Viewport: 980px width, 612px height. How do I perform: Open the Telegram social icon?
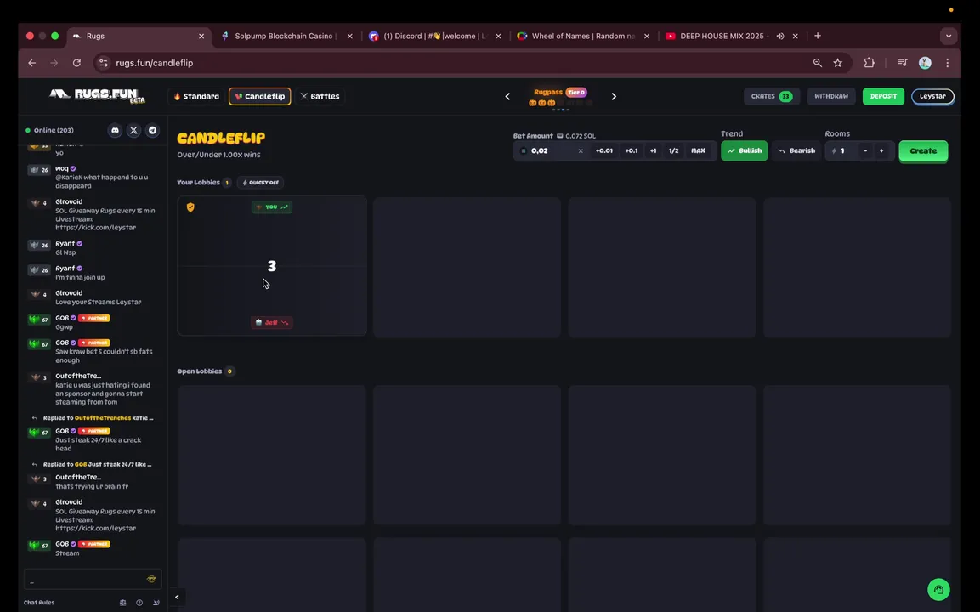[152, 130]
